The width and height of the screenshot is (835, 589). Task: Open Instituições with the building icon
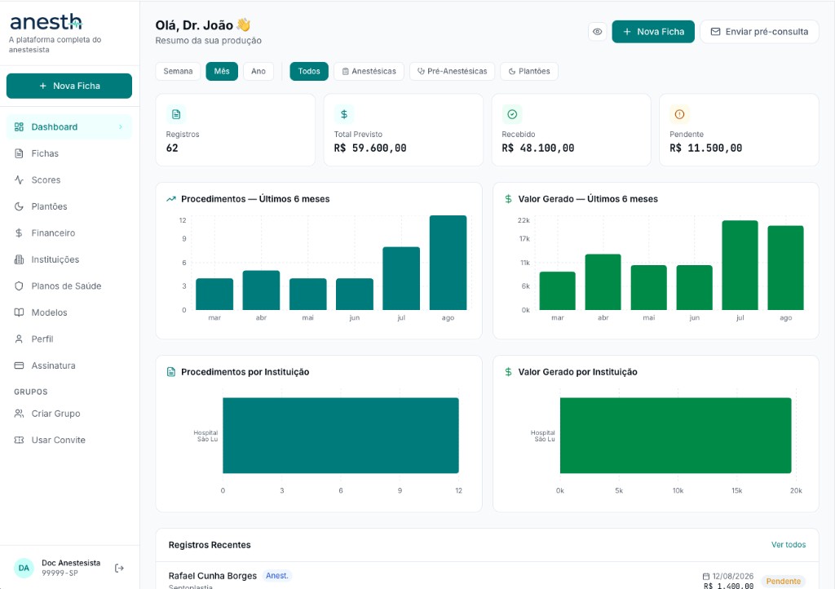[x=20, y=260]
